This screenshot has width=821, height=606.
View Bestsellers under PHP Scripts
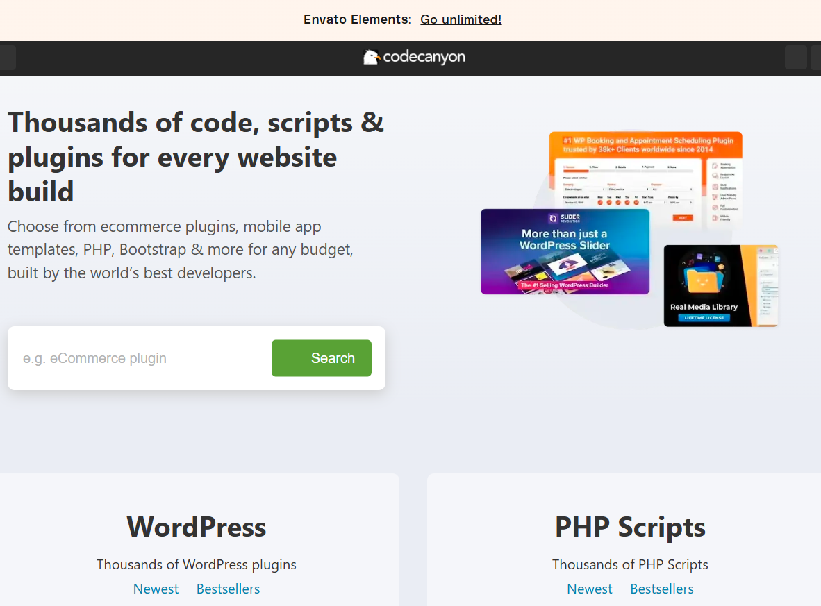662,589
